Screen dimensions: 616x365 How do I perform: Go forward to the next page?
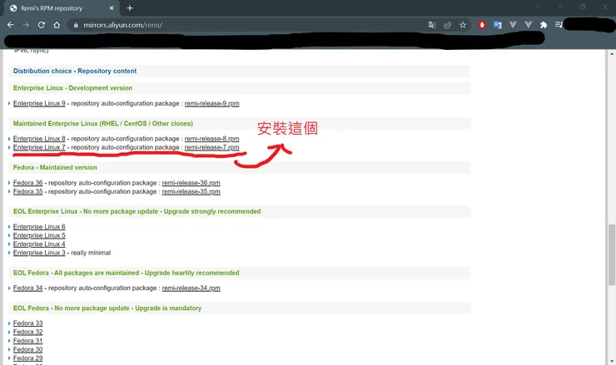tap(26, 25)
